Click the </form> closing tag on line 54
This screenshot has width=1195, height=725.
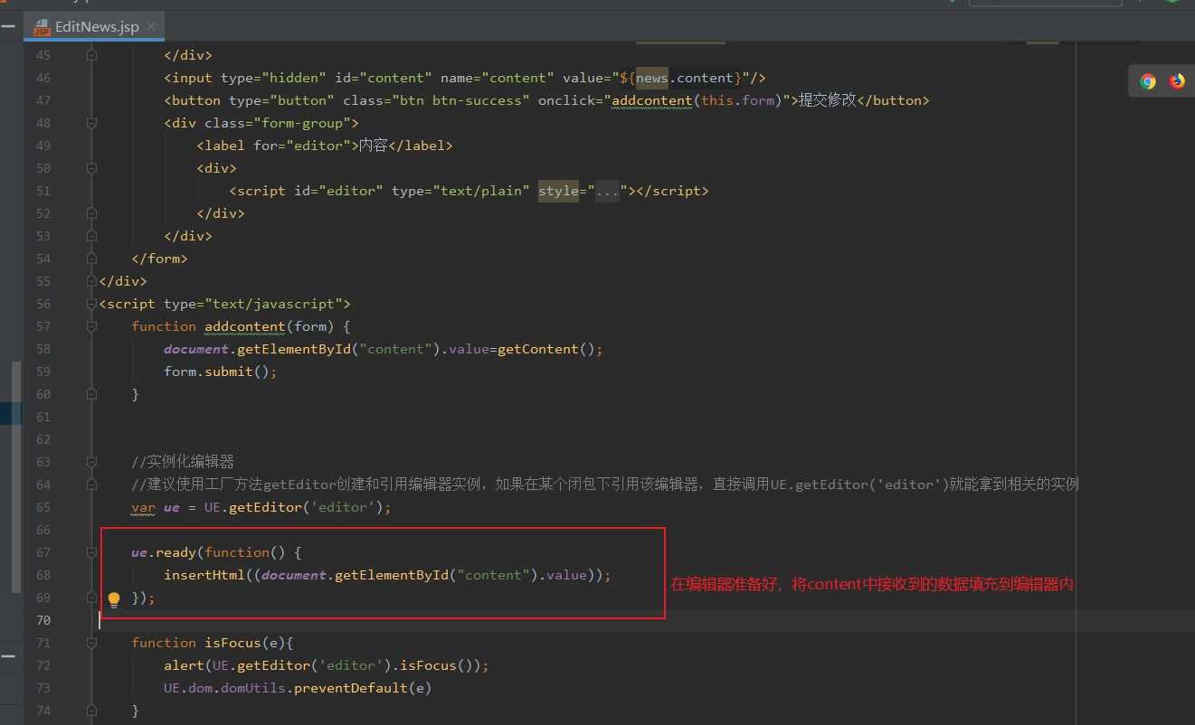coord(159,259)
